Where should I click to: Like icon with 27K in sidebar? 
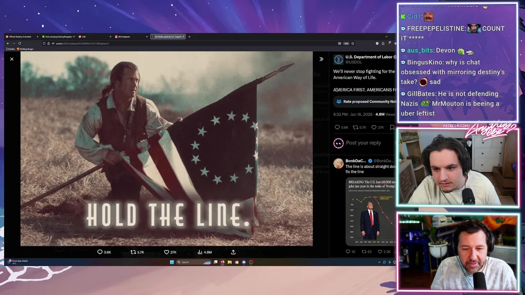pos(377,127)
